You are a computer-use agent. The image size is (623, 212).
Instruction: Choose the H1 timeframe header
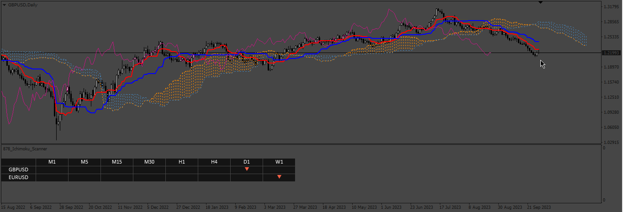(182, 162)
